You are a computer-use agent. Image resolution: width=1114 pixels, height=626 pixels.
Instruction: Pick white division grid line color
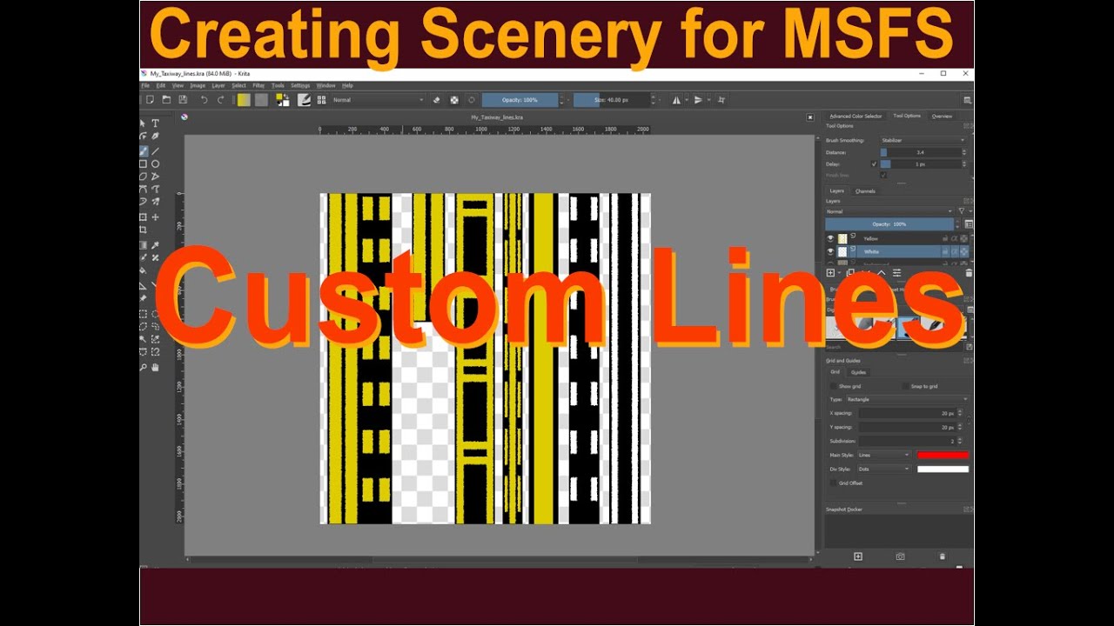click(942, 469)
